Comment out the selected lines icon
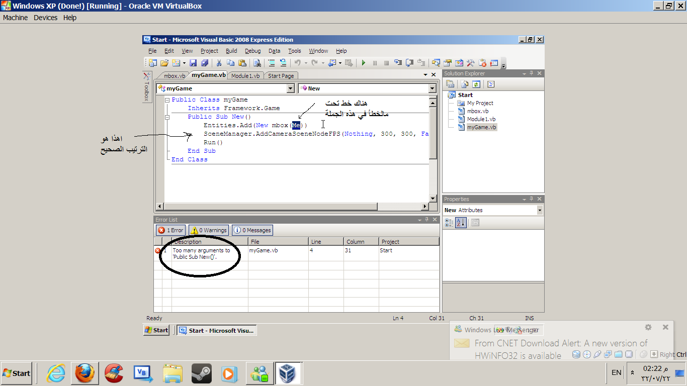The width and height of the screenshot is (687, 386). [x=271, y=63]
